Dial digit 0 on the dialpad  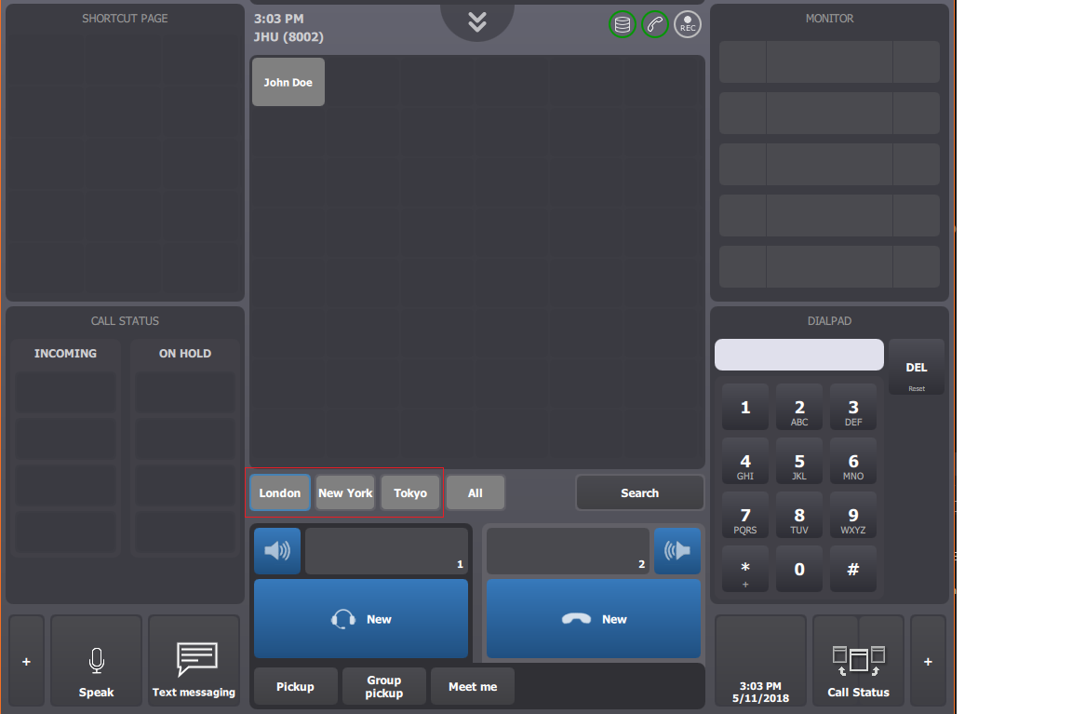click(799, 569)
